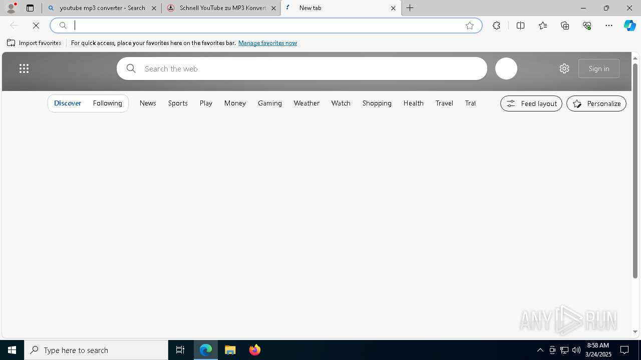The width and height of the screenshot is (641, 360).
Task: Open Browser essentials heart icon
Action: pyautogui.click(x=587, y=25)
